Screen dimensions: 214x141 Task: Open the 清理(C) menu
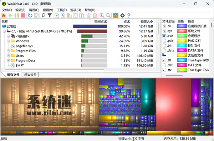[x=34, y=10]
